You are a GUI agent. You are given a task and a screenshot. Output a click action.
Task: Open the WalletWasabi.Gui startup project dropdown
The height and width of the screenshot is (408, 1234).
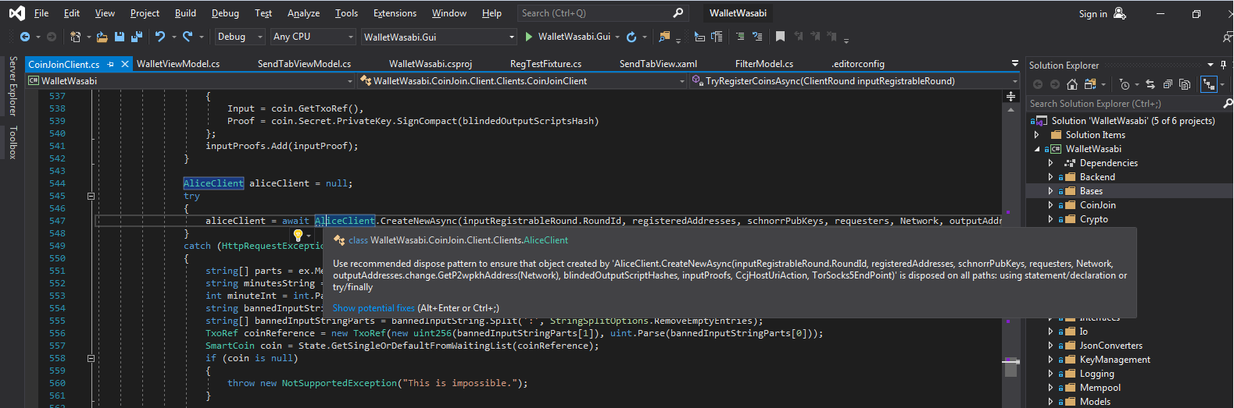(439, 37)
